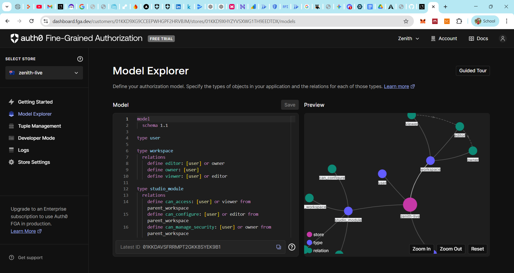Open the School browser profile
This screenshot has width=514, height=273.
[485, 21]
